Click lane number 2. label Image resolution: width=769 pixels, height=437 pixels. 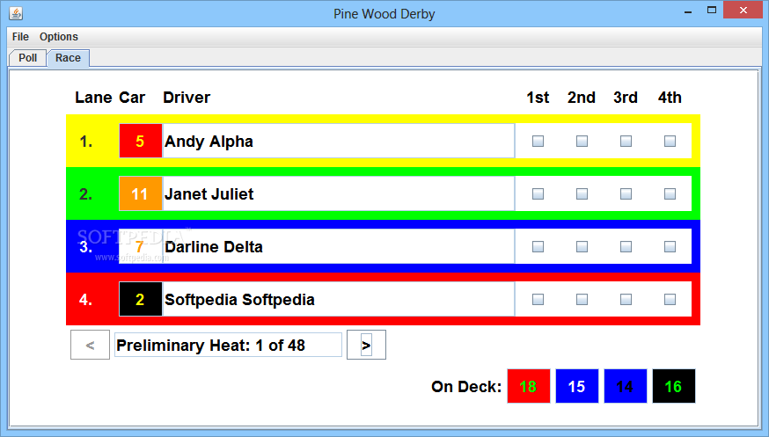pyautogui.click(x=86, y=194)
